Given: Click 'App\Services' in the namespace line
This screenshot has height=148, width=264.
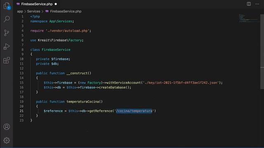Looking at the screenshot, I should tap(61, 21).
